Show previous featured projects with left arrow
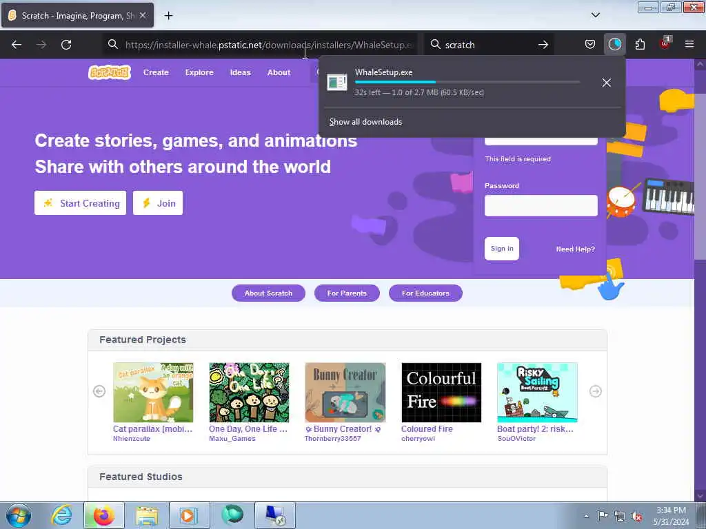 pos(99,391)
